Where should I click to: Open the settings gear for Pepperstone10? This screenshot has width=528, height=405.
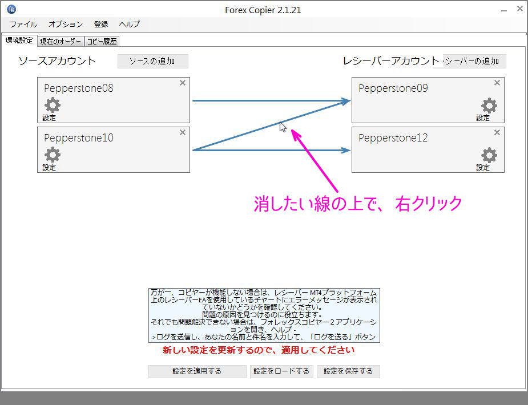click(51, 155)
